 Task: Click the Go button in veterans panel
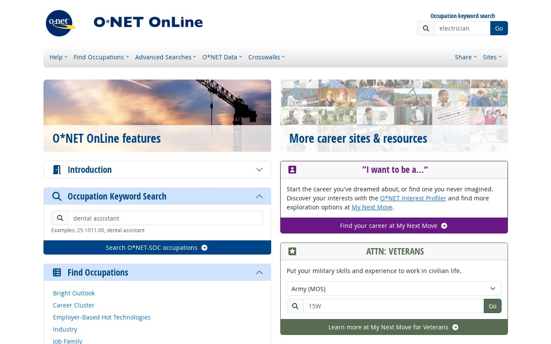492,306
